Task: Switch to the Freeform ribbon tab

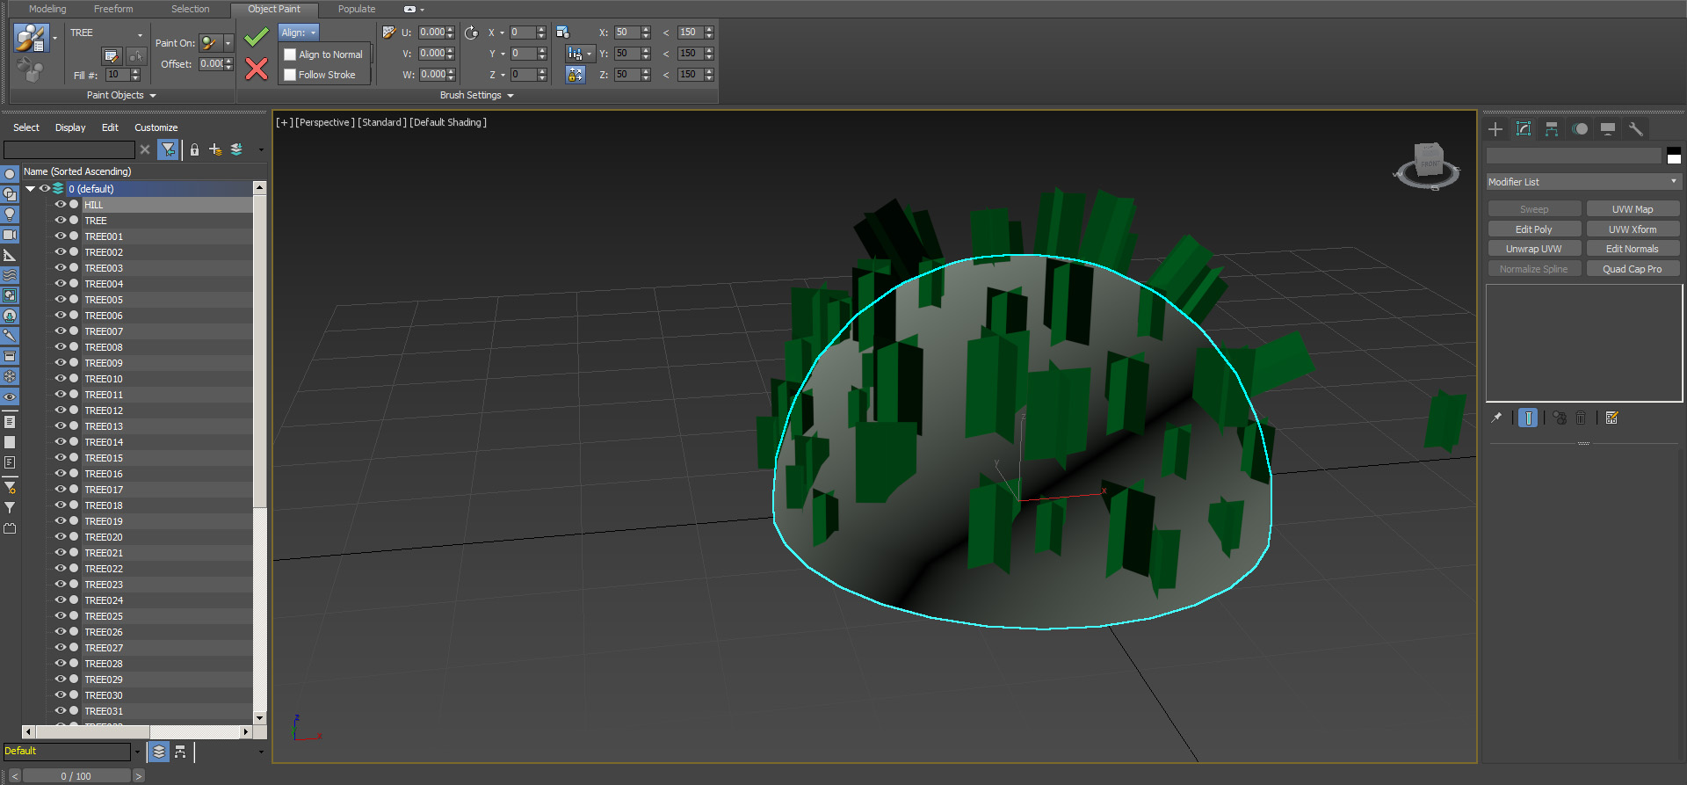Action: tap(113, 9)
